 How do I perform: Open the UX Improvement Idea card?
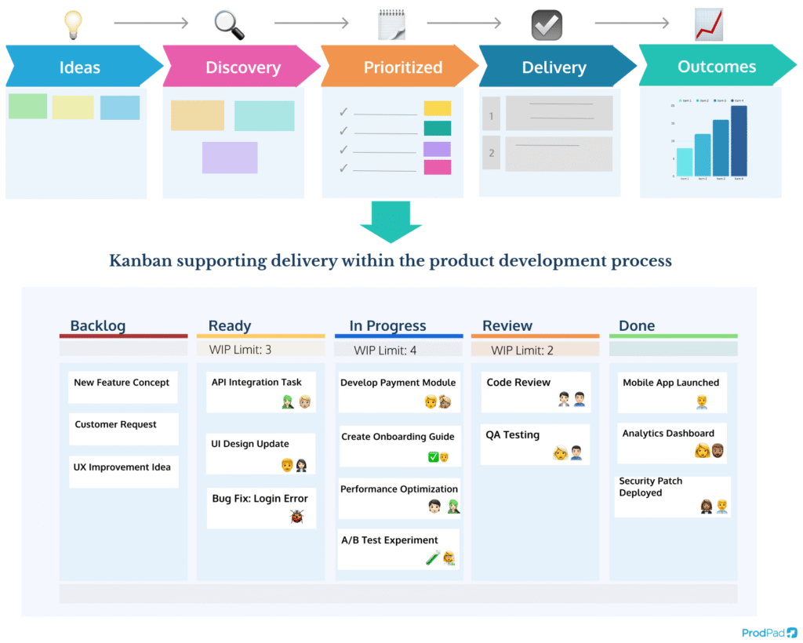(x=124, y=472)
